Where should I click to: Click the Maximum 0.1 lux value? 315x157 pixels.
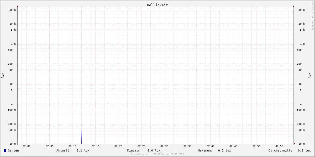[x=224, y=150]
